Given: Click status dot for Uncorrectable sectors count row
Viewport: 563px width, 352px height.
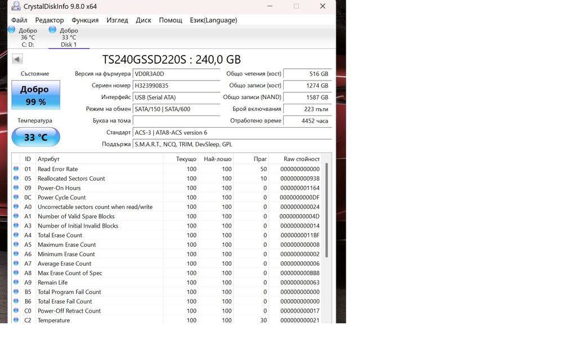Looking at the screenshot, I should pos(16,206).
